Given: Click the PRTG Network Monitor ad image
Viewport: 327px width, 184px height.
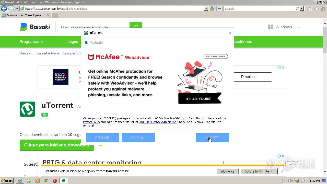Looking at the screenshot, I should pos(61,77).
